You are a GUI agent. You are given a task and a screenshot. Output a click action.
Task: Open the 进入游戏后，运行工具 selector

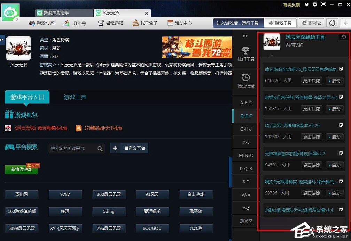[239, 23]
